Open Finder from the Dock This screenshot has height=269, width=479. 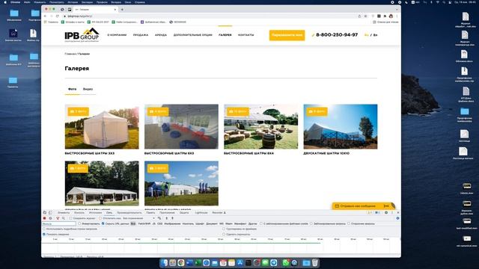(165, 262)
